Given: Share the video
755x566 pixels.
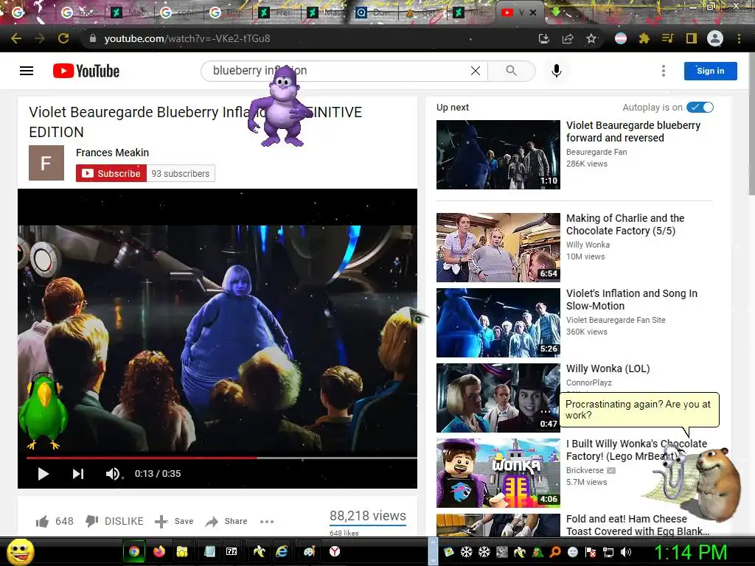Looking at the screenshot, I should point(226,521).
